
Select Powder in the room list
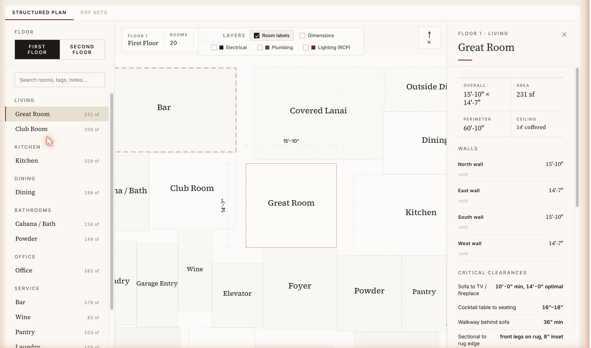[x=57, y=239]
